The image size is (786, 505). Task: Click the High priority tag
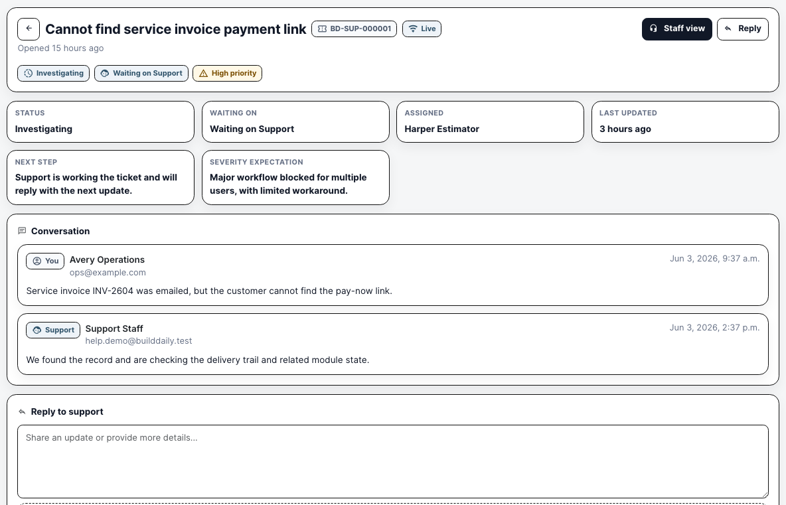pos(227,73)
